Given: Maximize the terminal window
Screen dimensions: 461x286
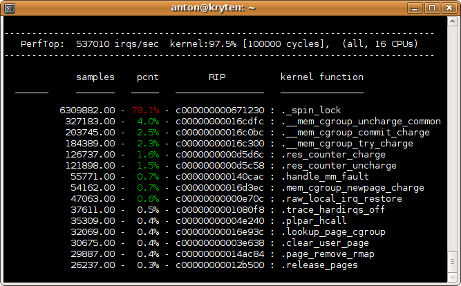Looking at the screenshot, I should point(433,8).
